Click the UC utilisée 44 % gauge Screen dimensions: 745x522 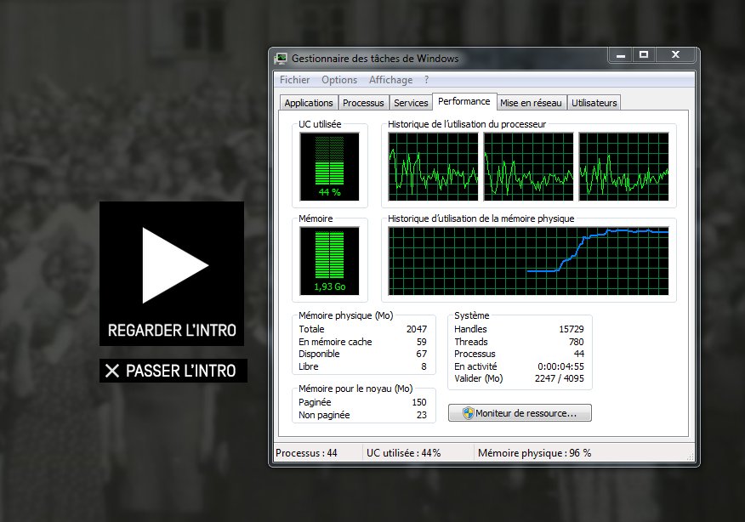[x=329, y=167]
